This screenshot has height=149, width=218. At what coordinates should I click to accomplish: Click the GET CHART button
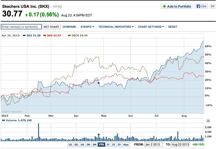pos(51,27)
